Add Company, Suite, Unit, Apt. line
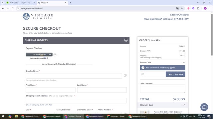This screenshot has height=119, width=213. 39,105
